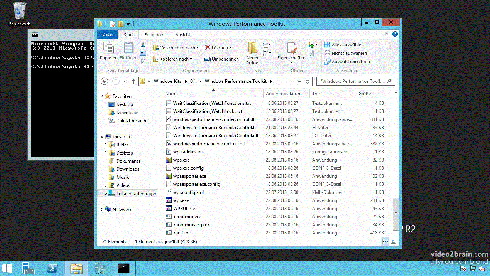Open the recent locations dropdown arrow
The width and height of the screenshot is (490, 276).
pyautogui.click(x=125, y=81)
